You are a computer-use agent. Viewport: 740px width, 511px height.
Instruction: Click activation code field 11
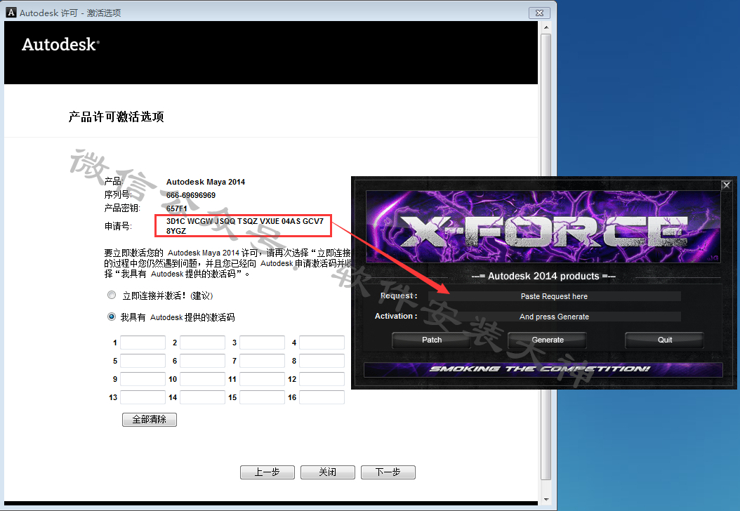[262, 379]
